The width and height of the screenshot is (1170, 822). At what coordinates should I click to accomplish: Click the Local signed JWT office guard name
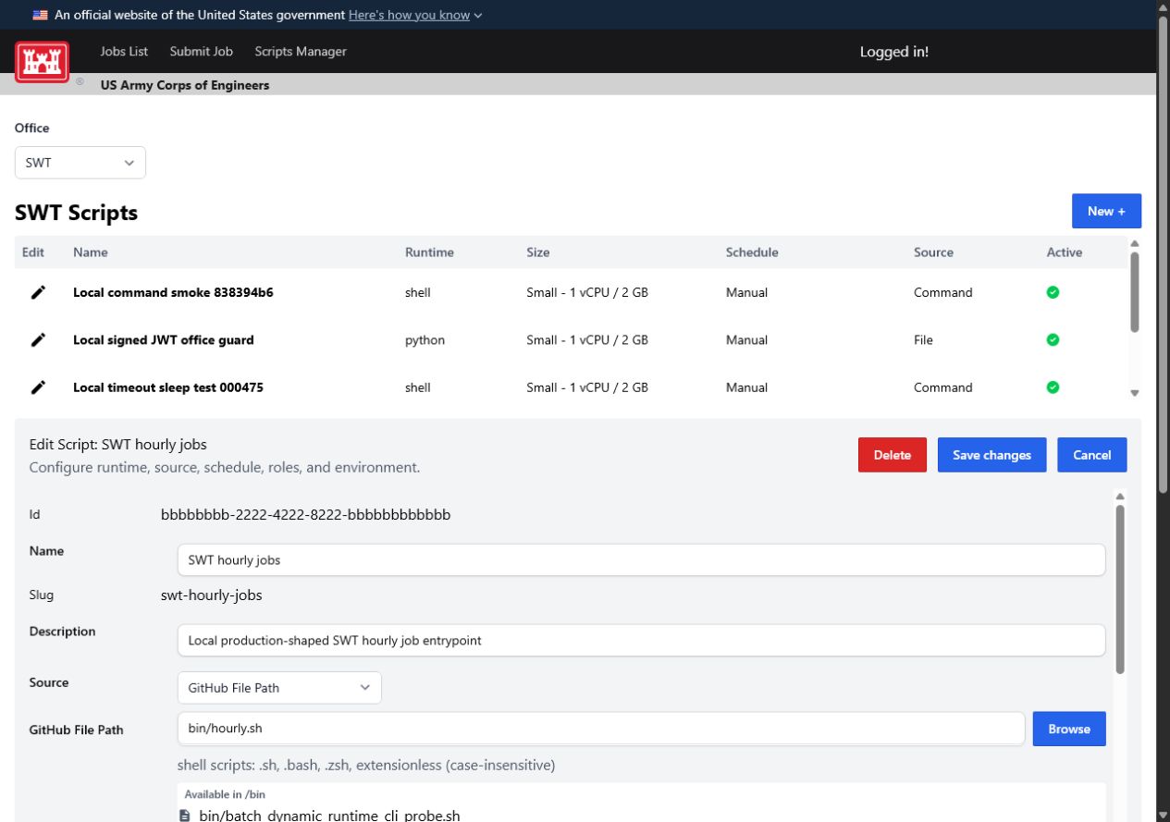[164, 340]
